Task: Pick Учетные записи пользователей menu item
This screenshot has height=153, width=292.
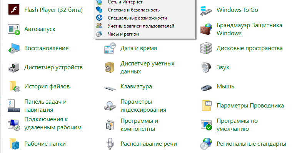Action: (x=141, y=26)
